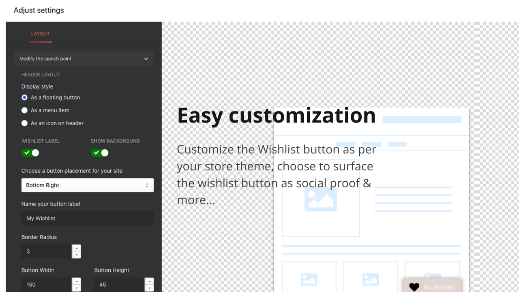Edit the 'My Wishlist' button label field
The image size is (519, 292).
88,218
